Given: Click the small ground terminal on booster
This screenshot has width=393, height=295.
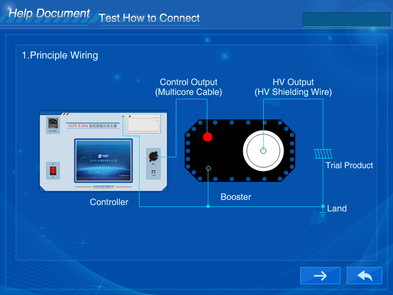Looking at the screenshot, I should click(x=208, y=168).
